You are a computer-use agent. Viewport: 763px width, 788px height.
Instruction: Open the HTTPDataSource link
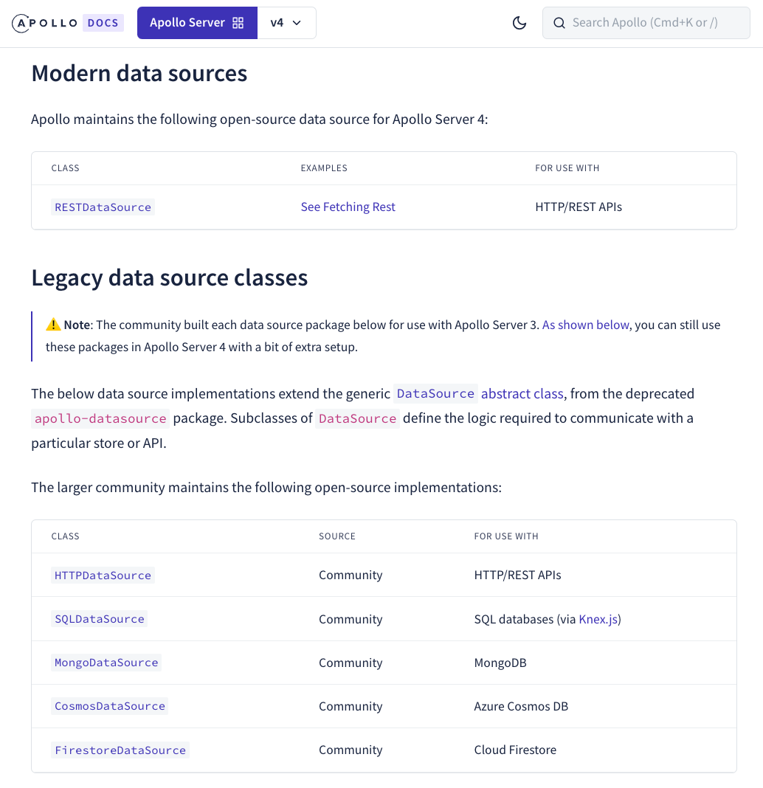pos(103,576)
